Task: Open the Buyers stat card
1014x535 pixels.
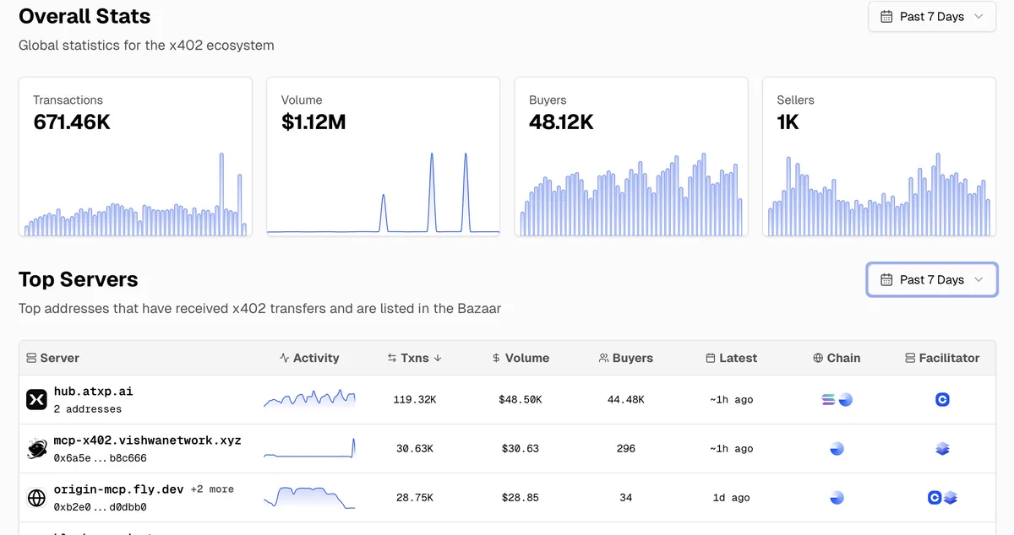Action: [x=631, y=157]
